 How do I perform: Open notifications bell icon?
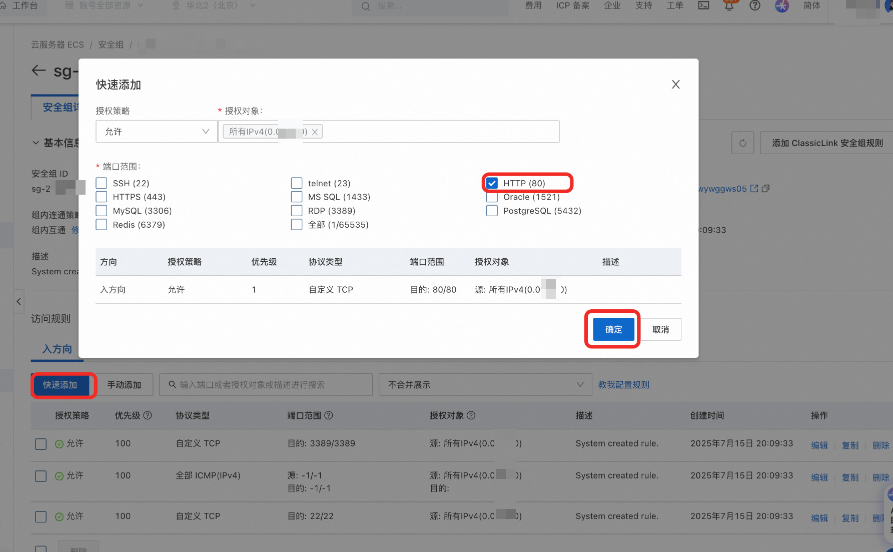729,6
